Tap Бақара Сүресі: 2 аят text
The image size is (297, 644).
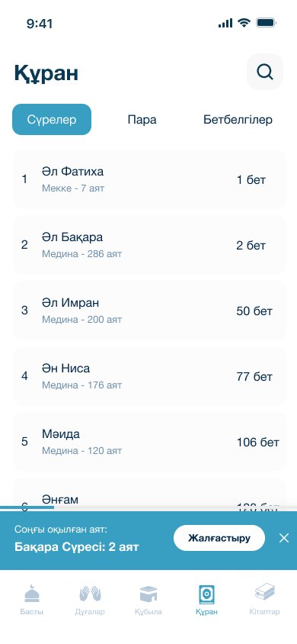[x=77, y=547]
